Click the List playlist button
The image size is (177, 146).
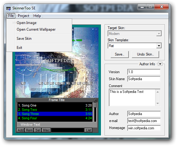(88, 130)
